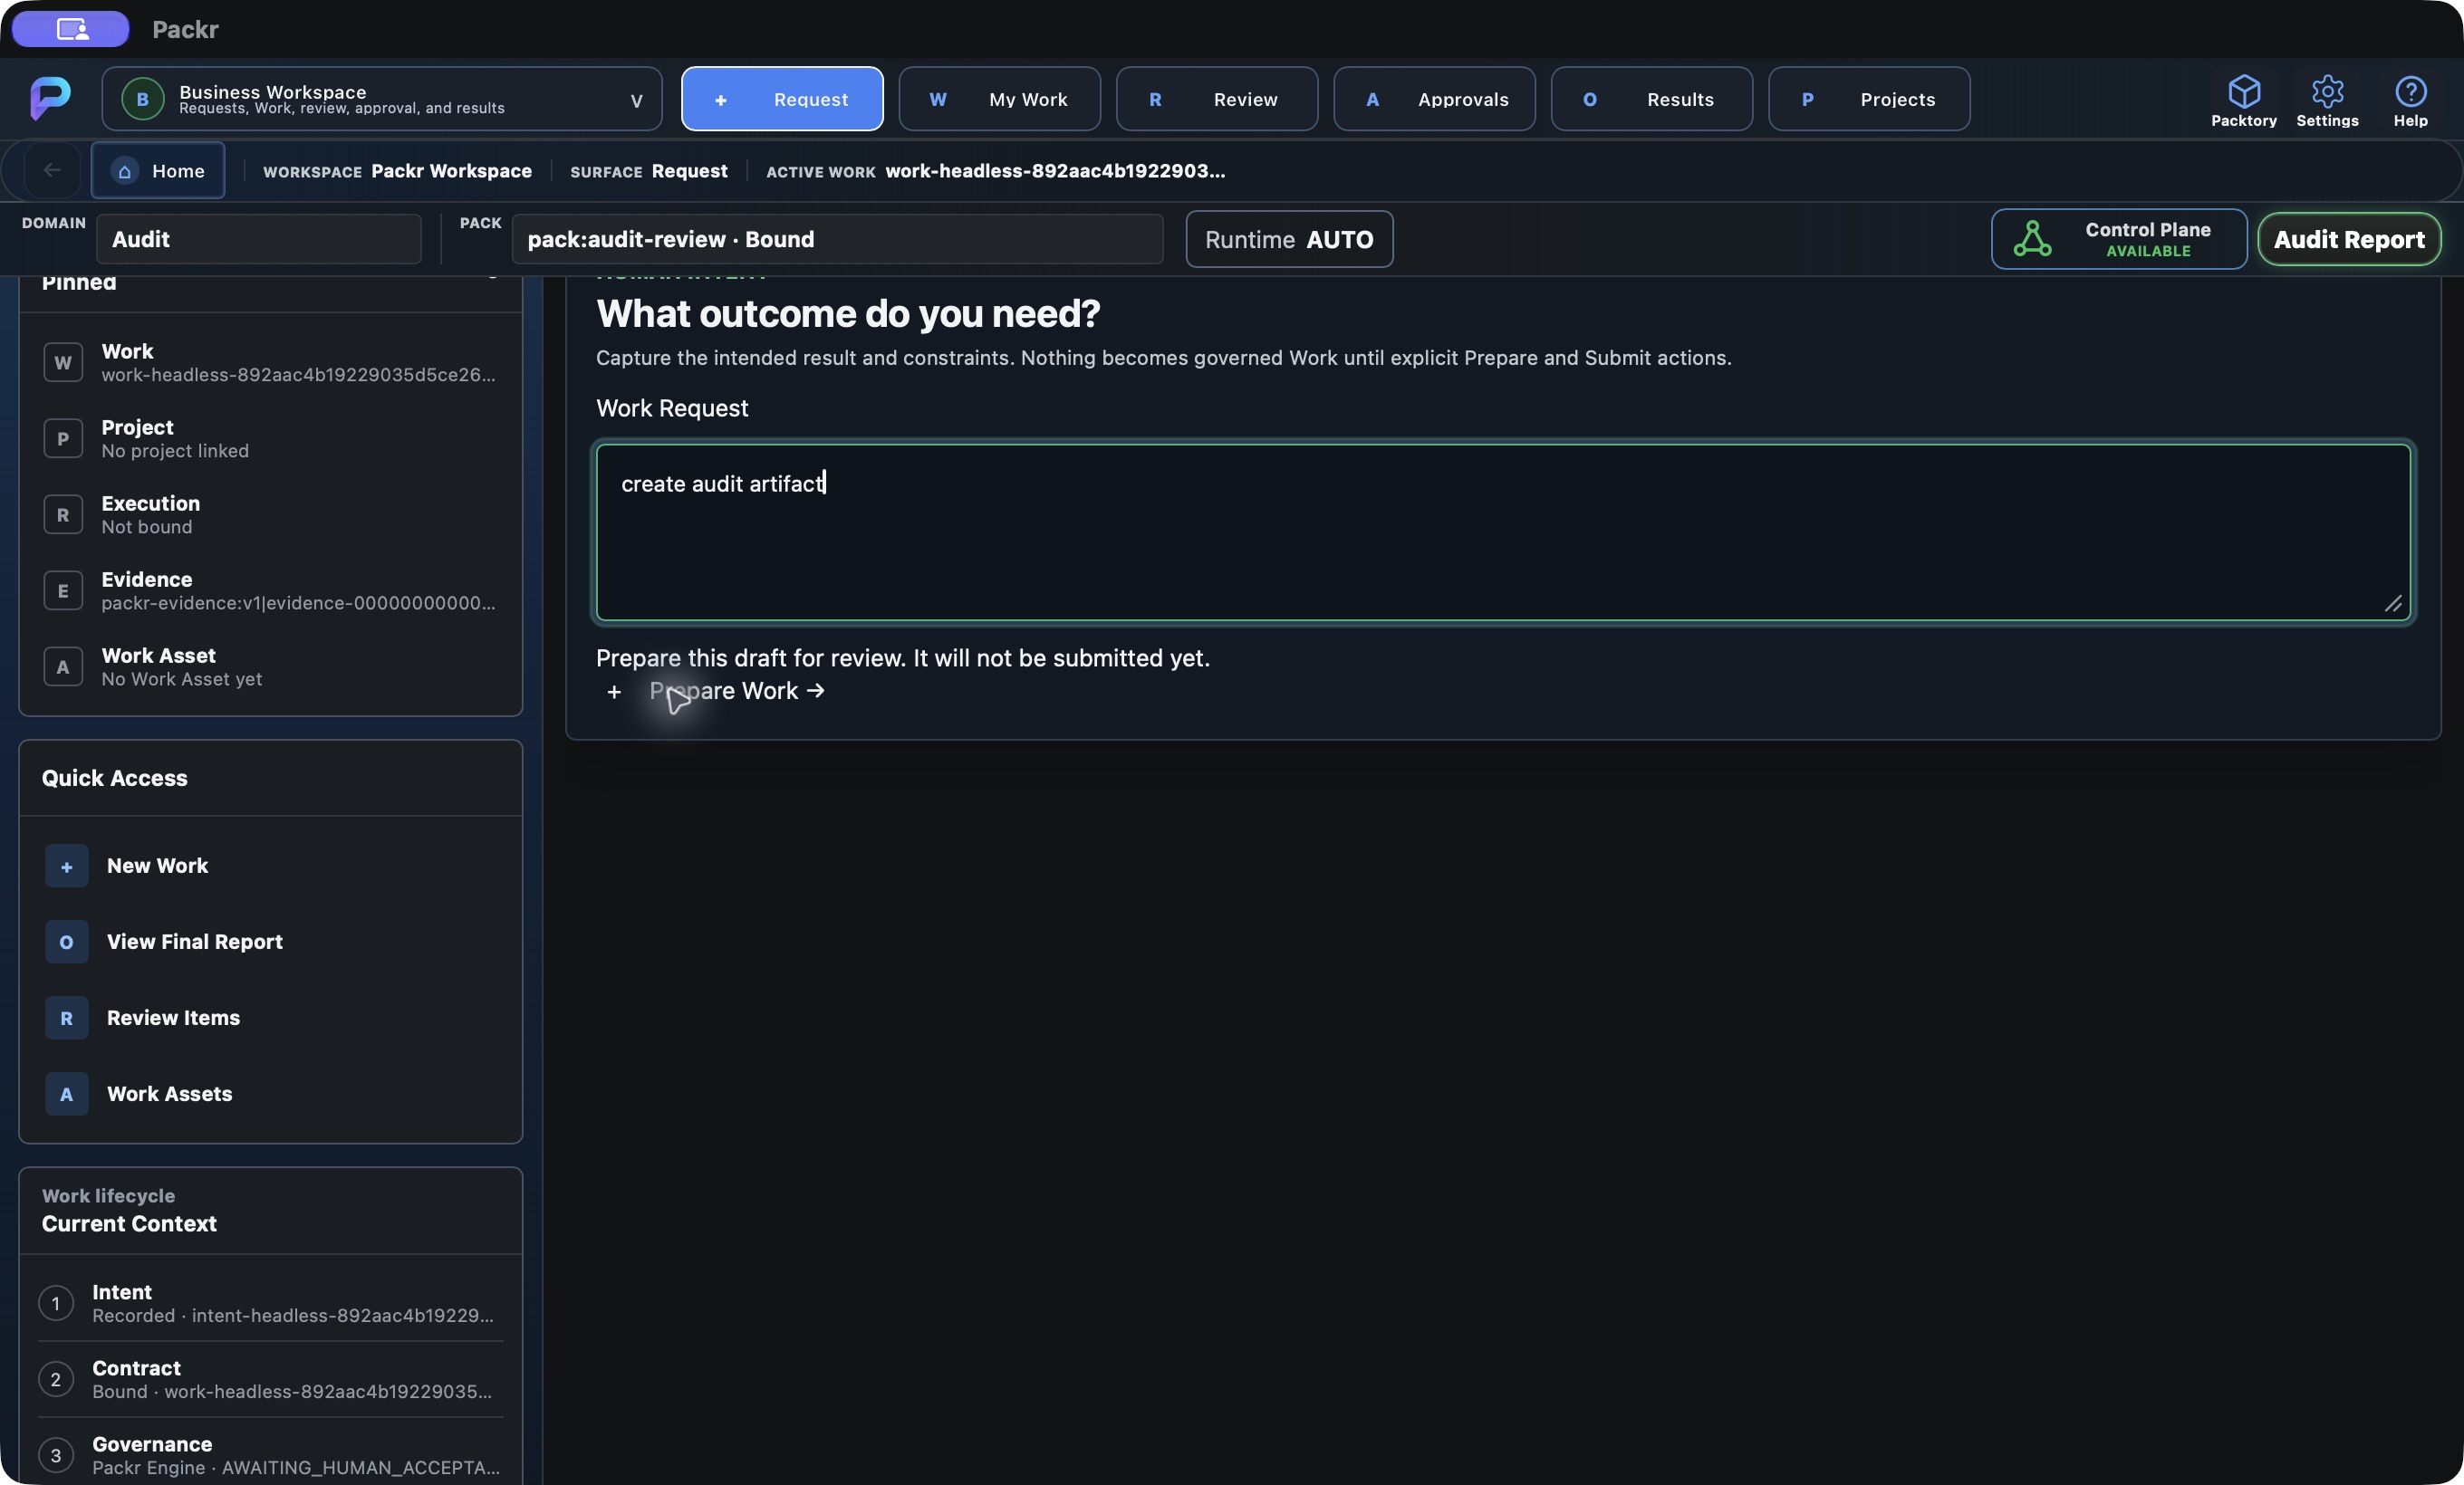2464x1485 pixels.
Task: Expand the Business Workspace dropdown
Action: (382, 99)
